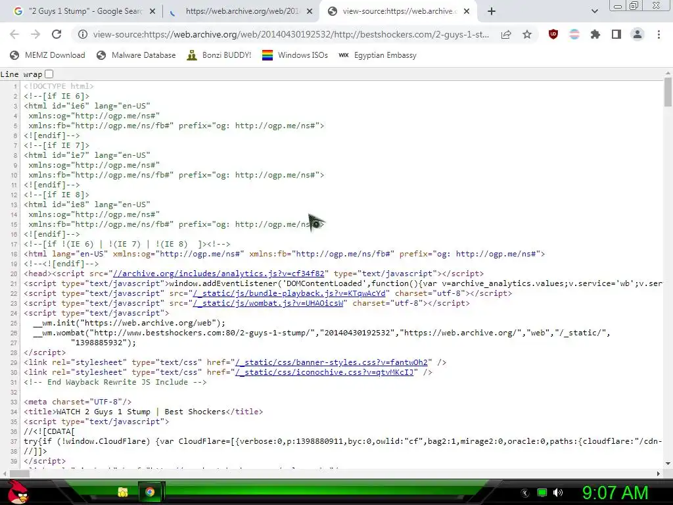Click the "End Wayback Rewrite JS Include" comment
673x505 pixels.
click(x=115, y=382)
